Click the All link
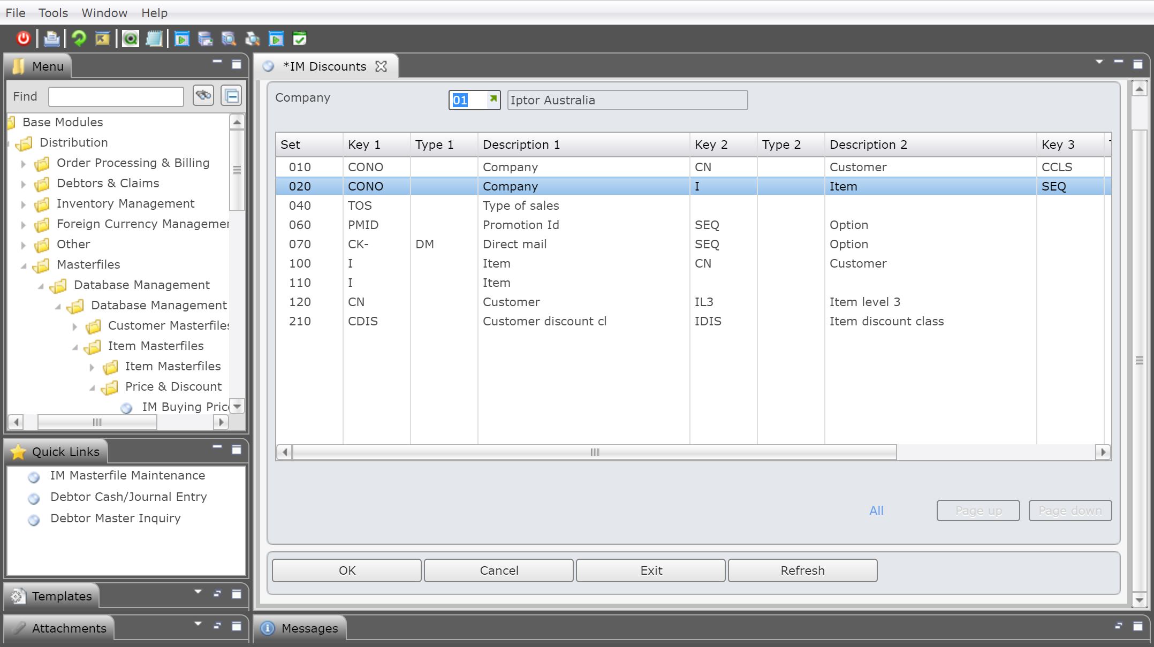 (876, 511)
